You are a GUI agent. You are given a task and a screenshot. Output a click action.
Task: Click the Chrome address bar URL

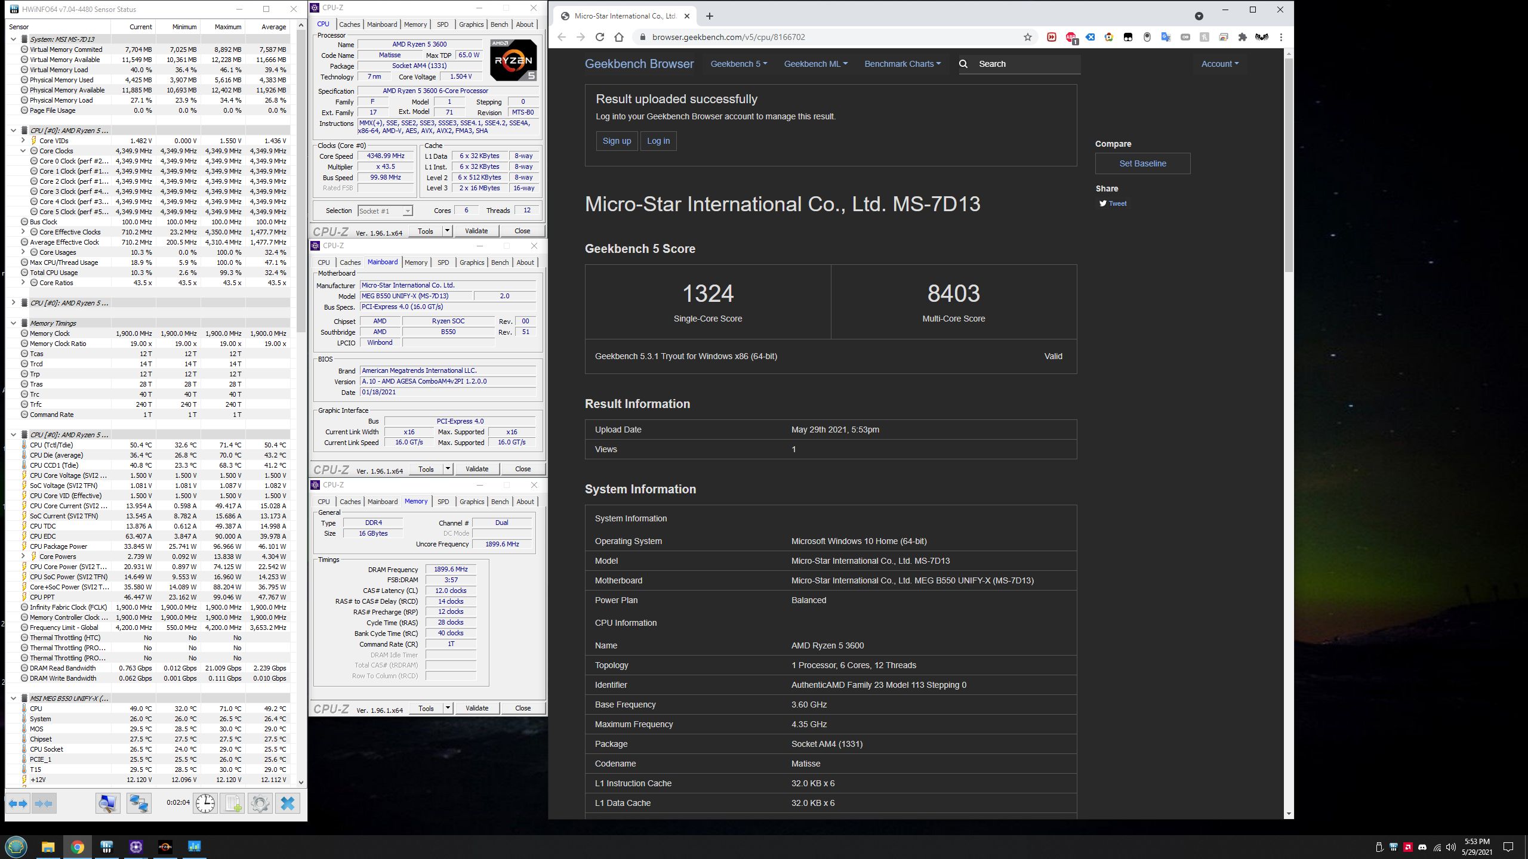tap(728, 37)
